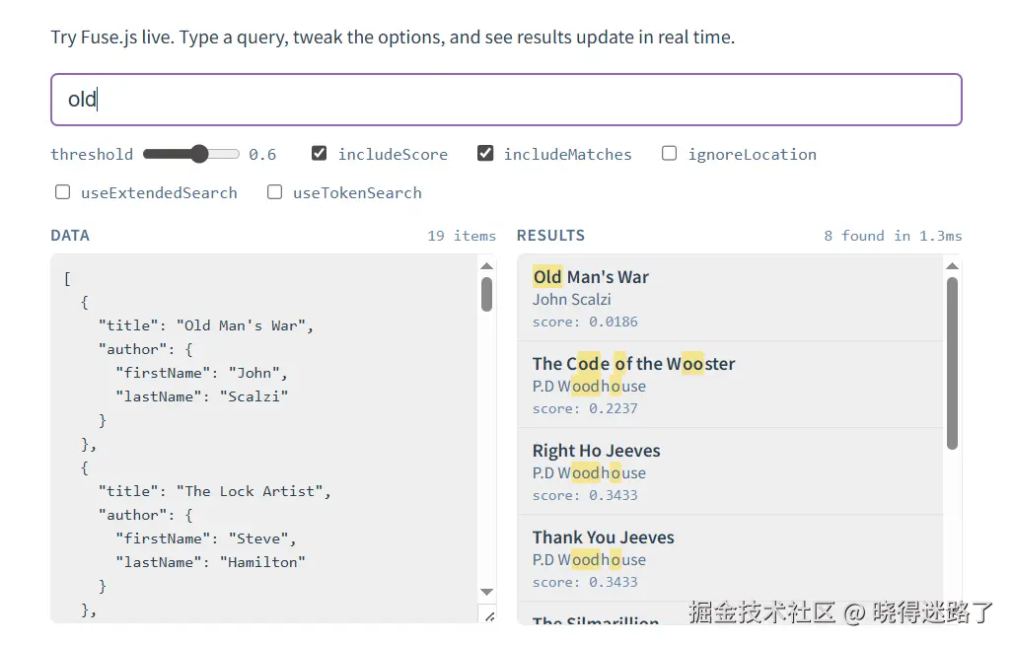Click the "Right Ho Jeeves" result

tap(730, 471)
